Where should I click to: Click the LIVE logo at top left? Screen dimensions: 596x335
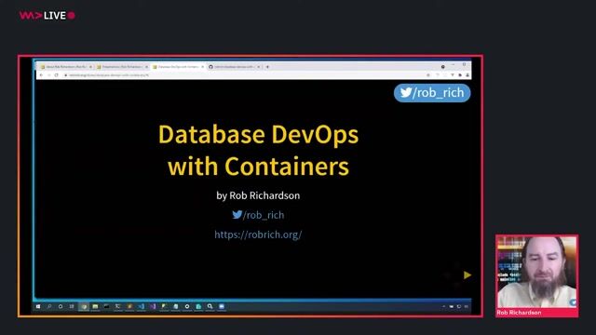point(47,16)
